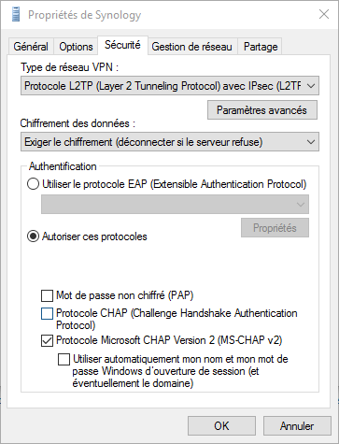Viewport: 339px width, 444px height.
Task: Close the Propriétés de Synology dialog
Action: pyautogui.click(x=324, y=14)
